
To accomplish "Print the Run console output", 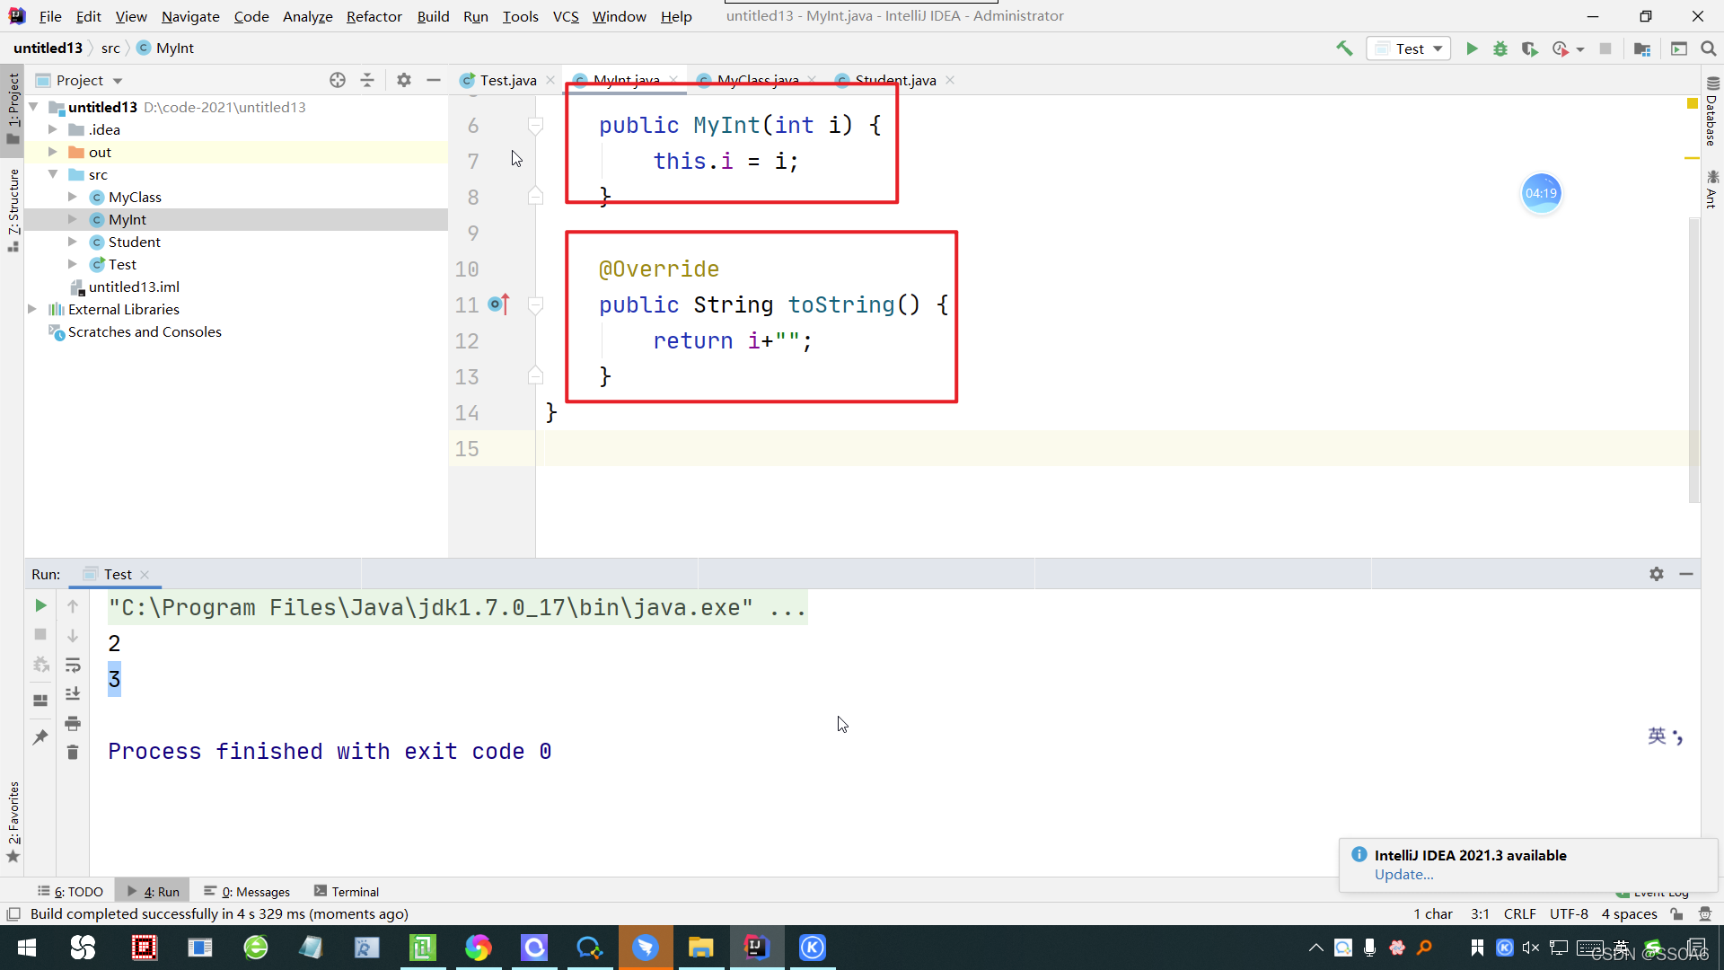I will click(x=73, y=723).
